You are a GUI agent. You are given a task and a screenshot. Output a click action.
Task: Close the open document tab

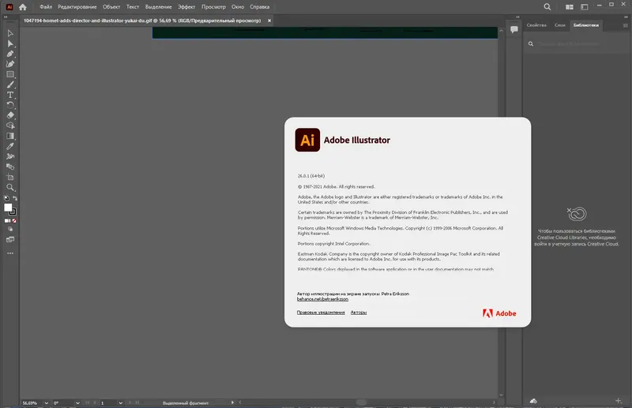269,21
